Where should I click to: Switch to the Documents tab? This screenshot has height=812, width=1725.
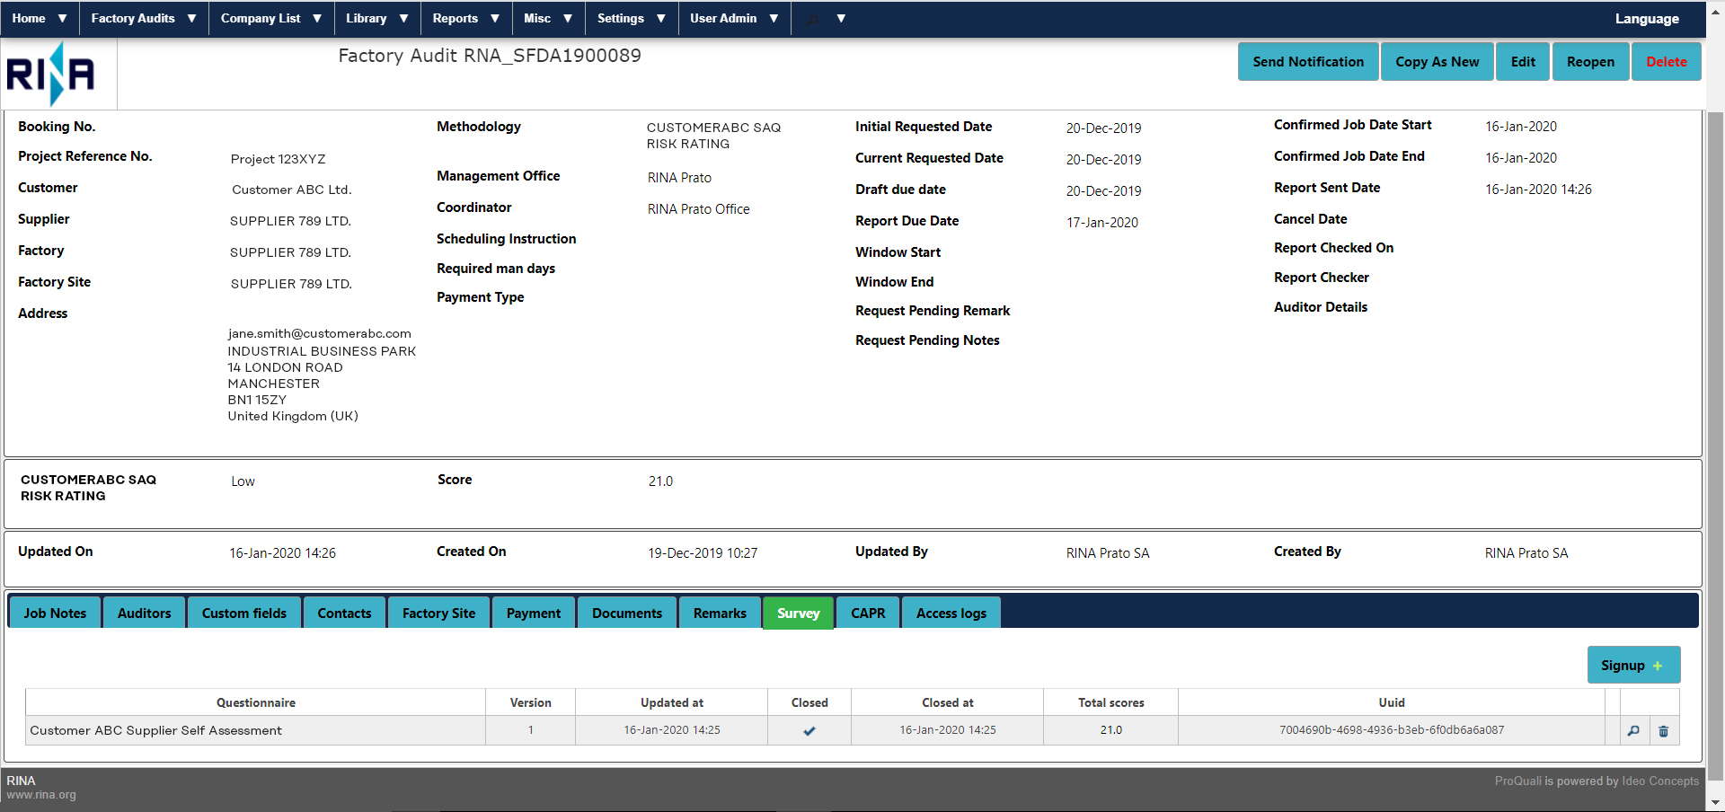click(626, 613)
